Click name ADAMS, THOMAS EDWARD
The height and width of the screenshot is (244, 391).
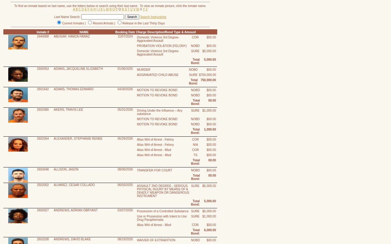click(74, 89)
